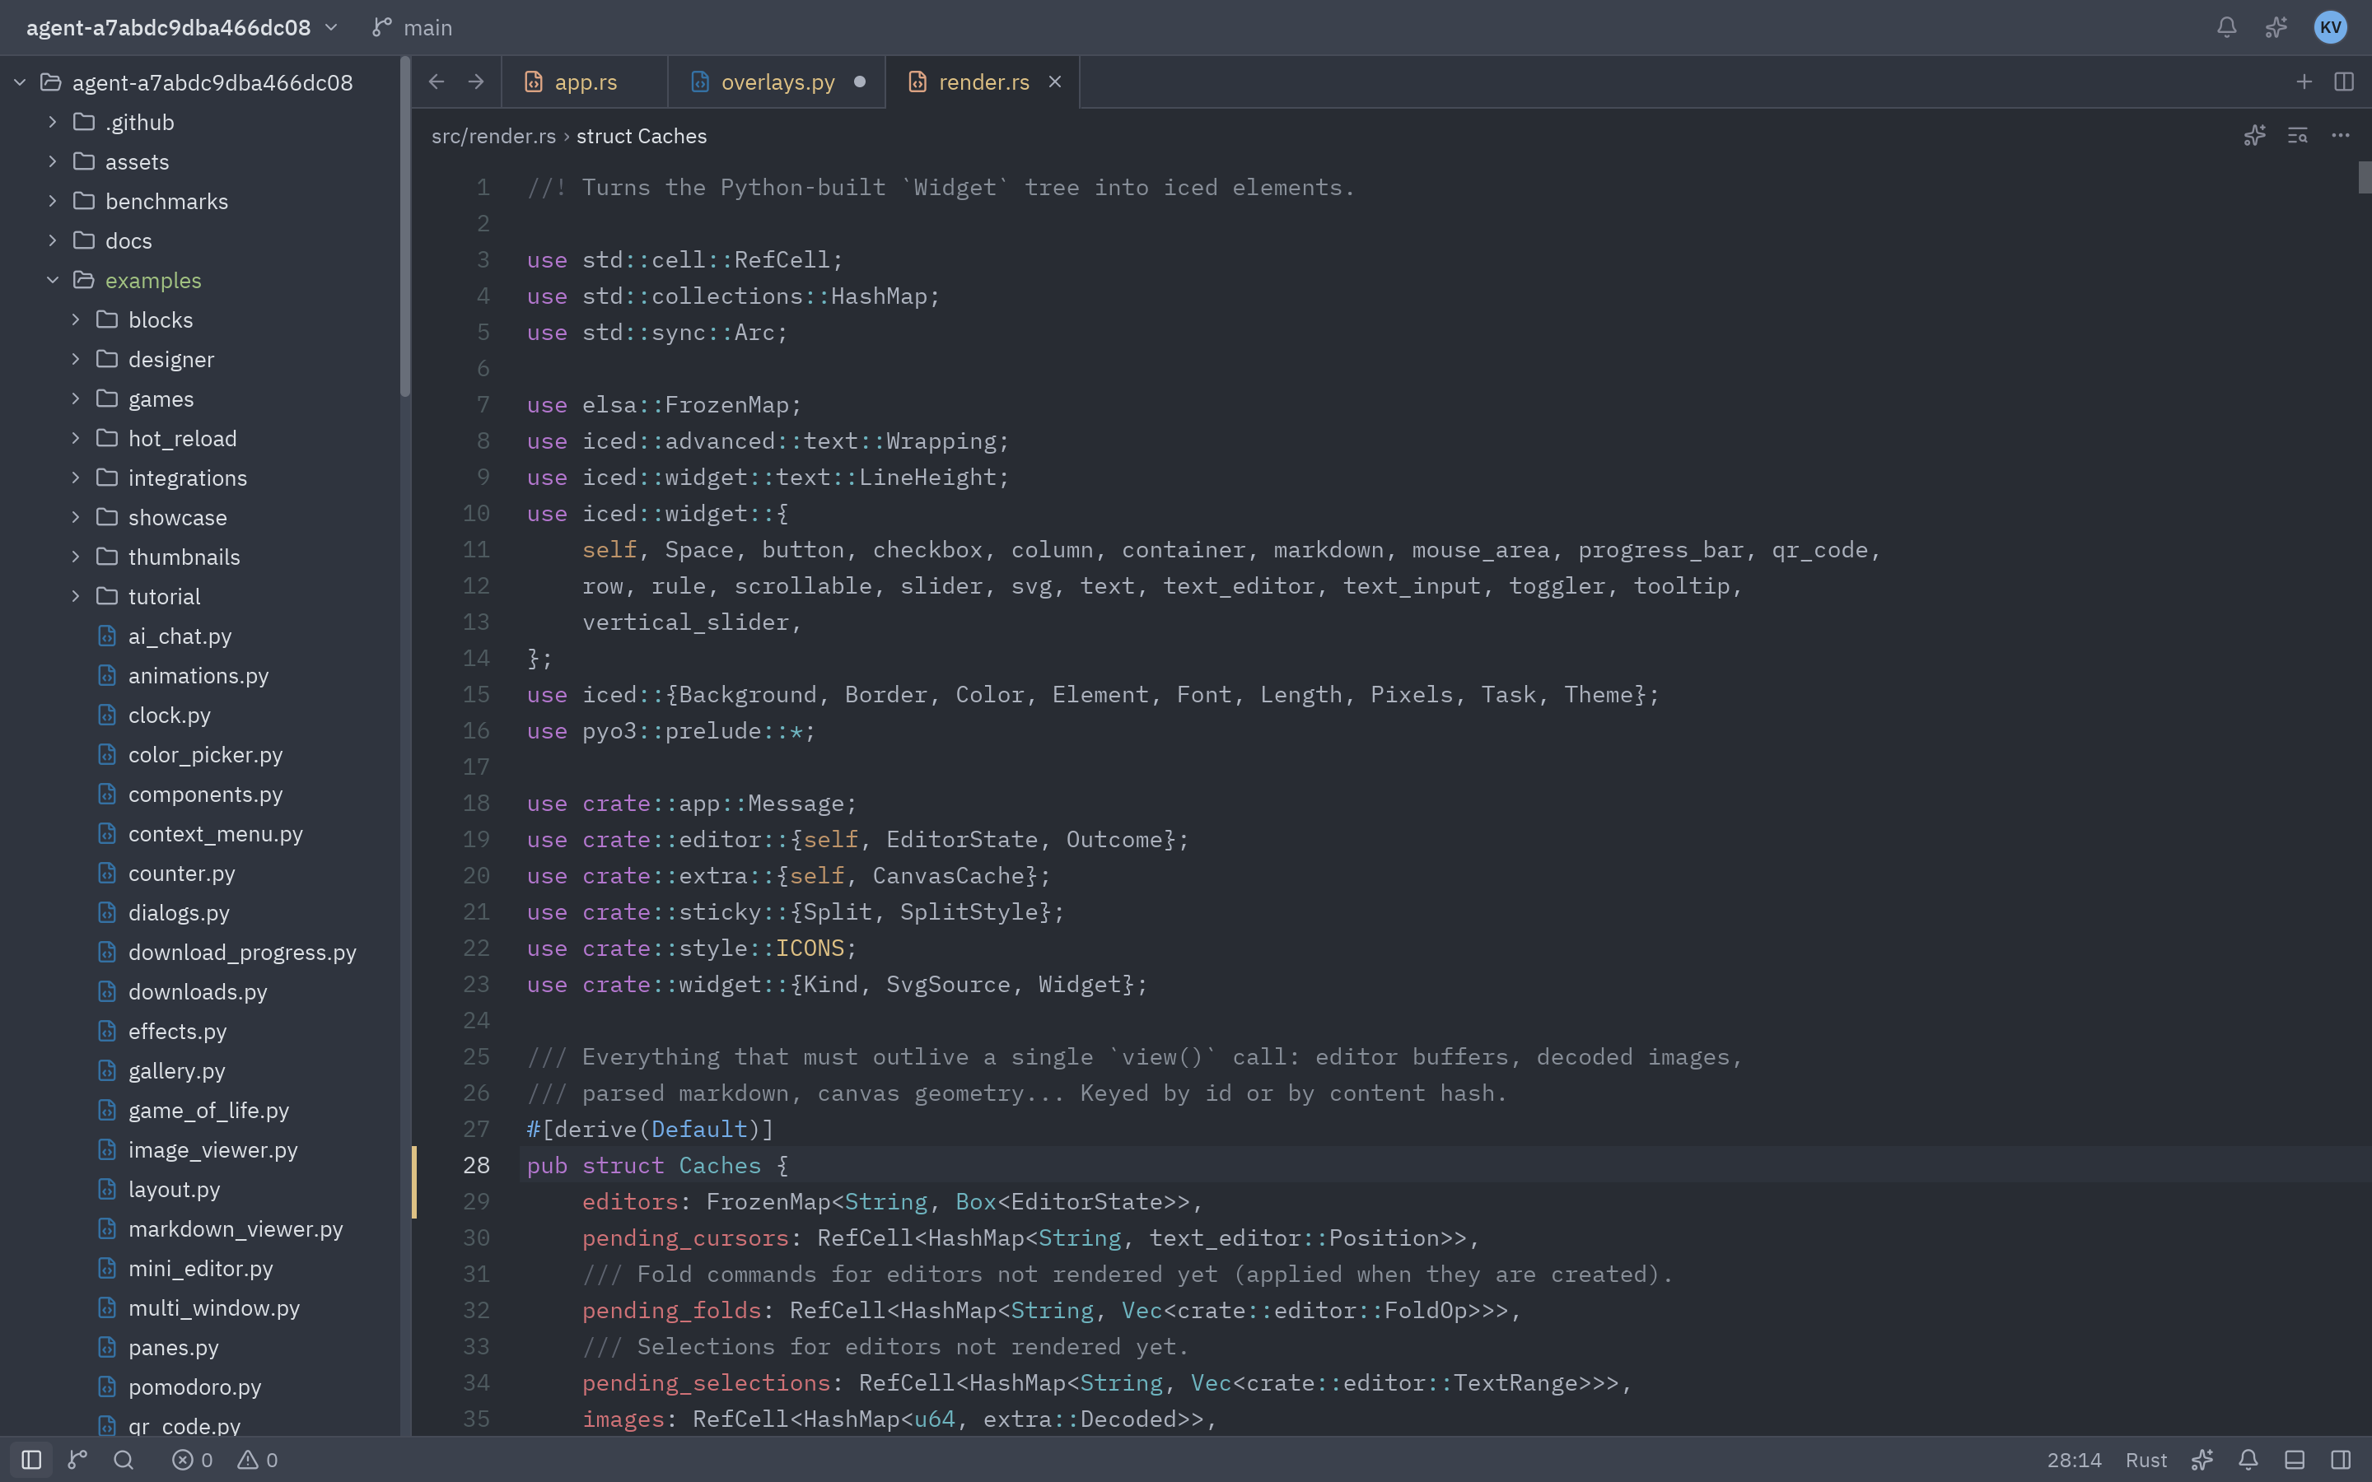Toggle project panel in status bar
Image resolution: width=2372 pixels, height=1482 pixels.
31,1460
